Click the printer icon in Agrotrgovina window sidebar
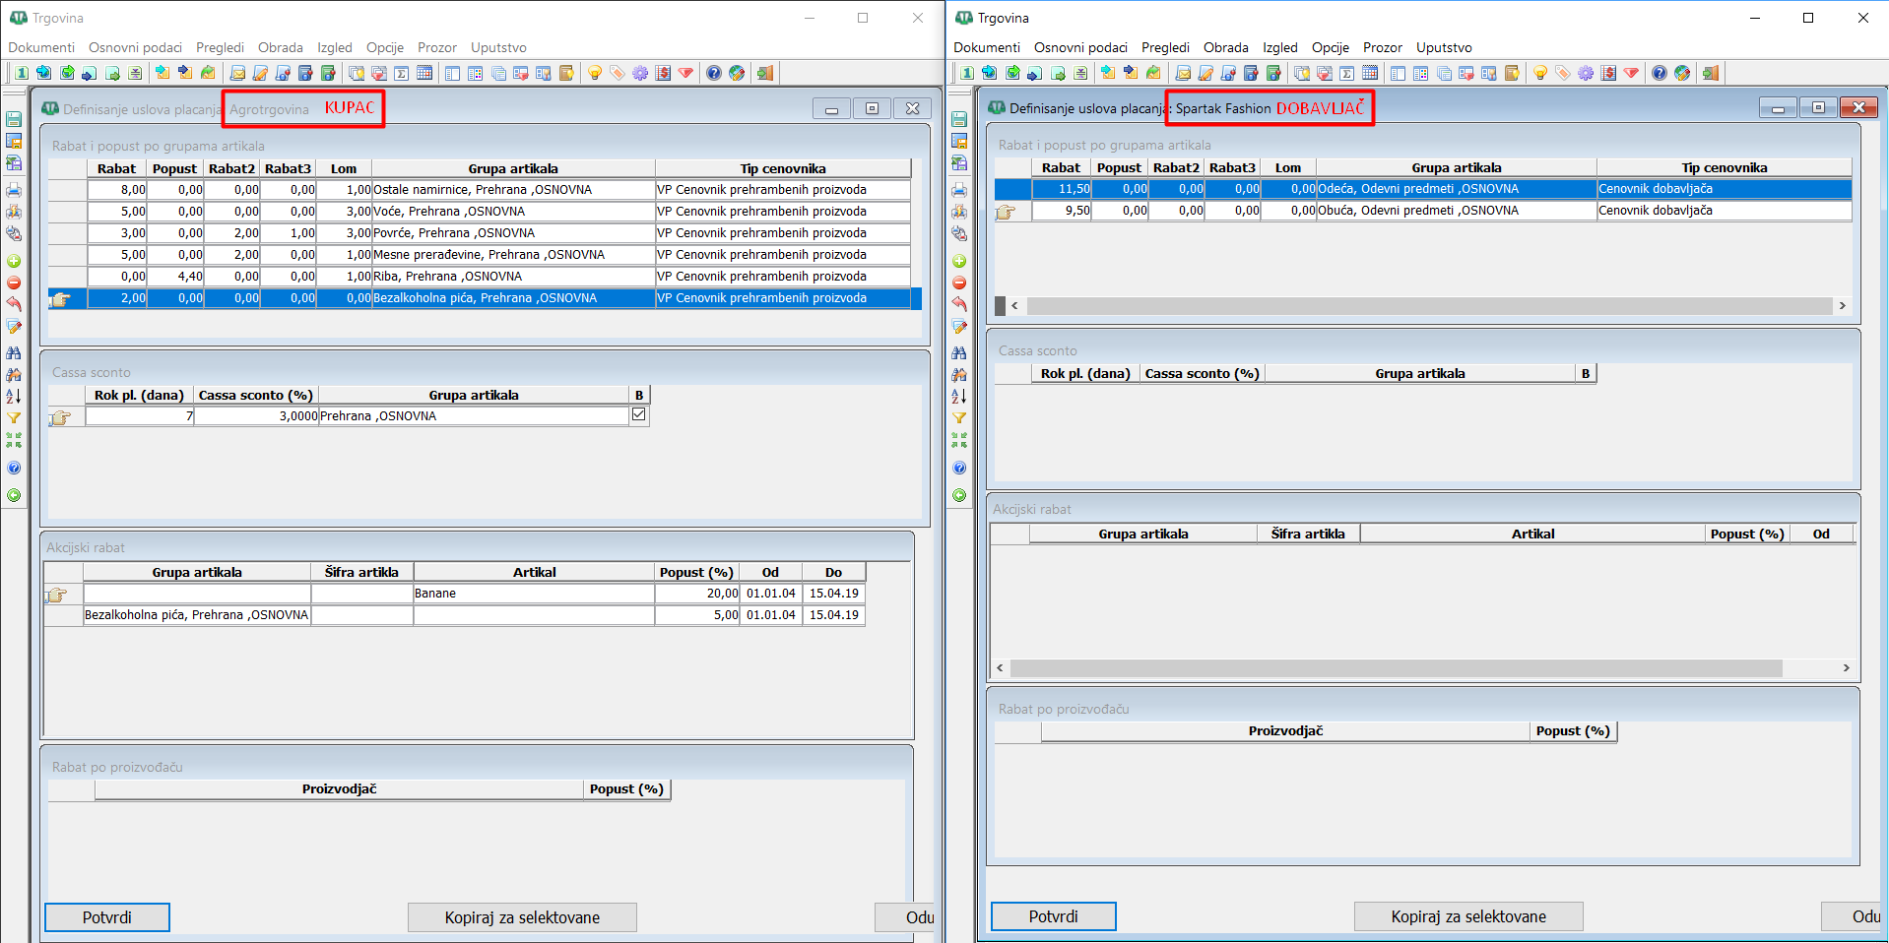The width and height of the screenshot is (1889, 943). point(14,190)
